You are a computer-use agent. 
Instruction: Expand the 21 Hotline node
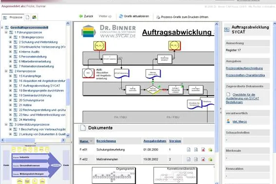10,105
